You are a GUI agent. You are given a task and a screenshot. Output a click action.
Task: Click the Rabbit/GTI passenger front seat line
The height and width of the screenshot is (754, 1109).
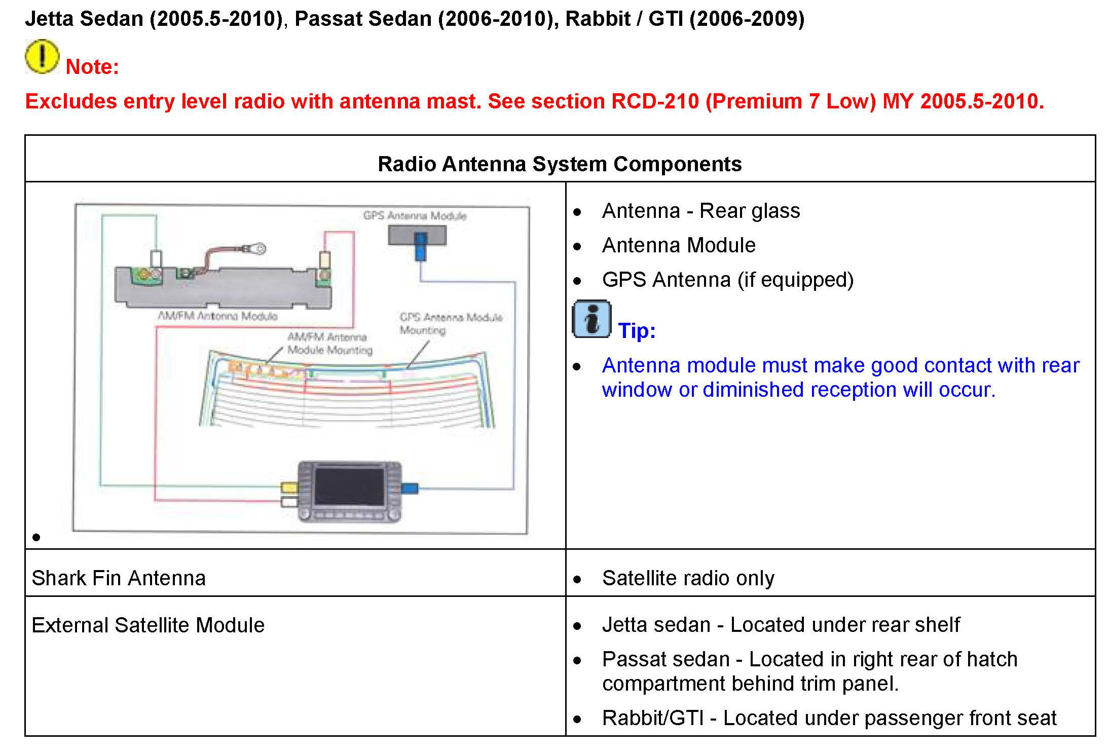[829, 718]
